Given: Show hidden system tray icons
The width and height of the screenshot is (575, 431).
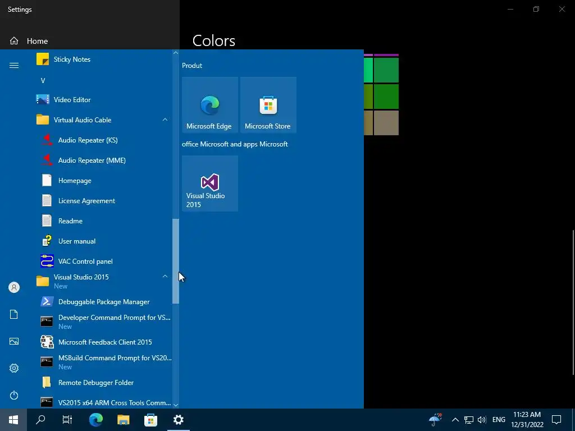Looking at the screenshot, I should click(455, 420).
